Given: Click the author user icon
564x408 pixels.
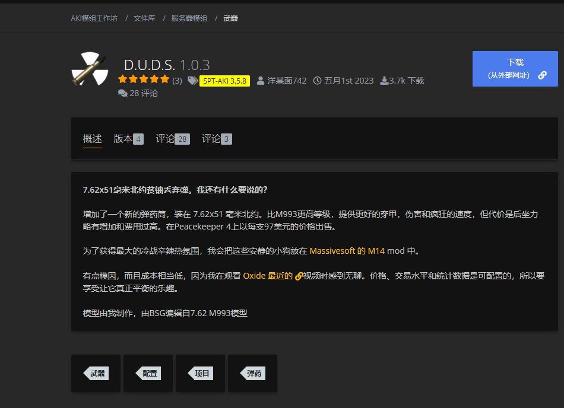Looking at the screenshot, I should point(260,81).
